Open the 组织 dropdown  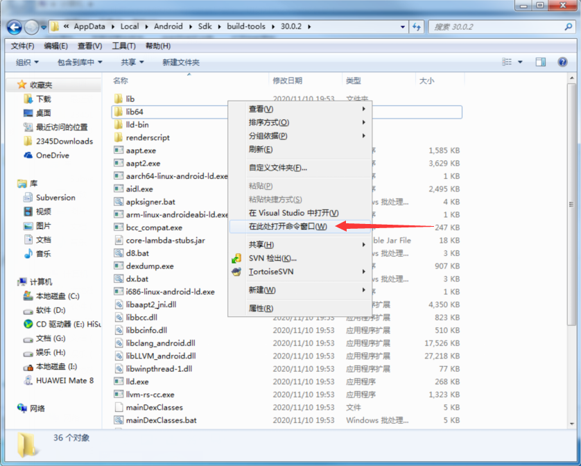point(27,62)
